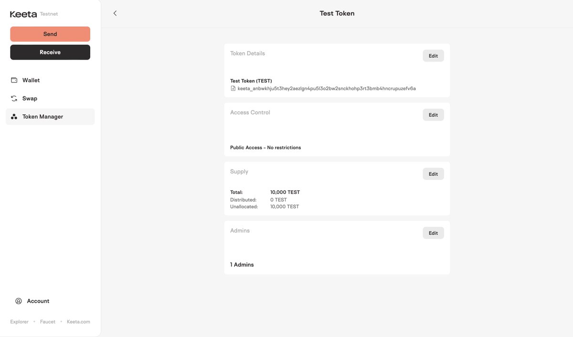The image size is (573, 337).
Task: Edit the Token Details section
Action: click(433, 56)
